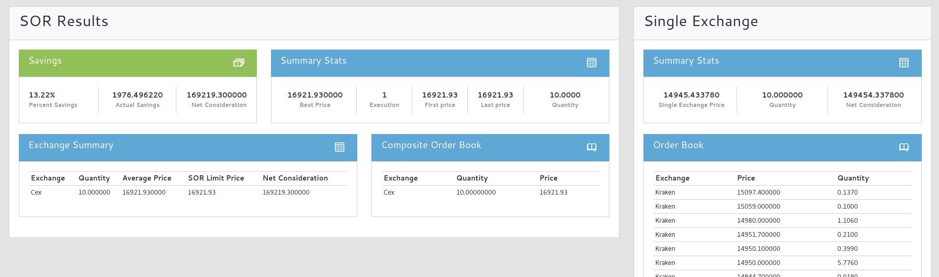The width and height of the screenshot is (939, 277).
Task: Click Quantity column header in Composite Order Book
Action: click(472, 178)
